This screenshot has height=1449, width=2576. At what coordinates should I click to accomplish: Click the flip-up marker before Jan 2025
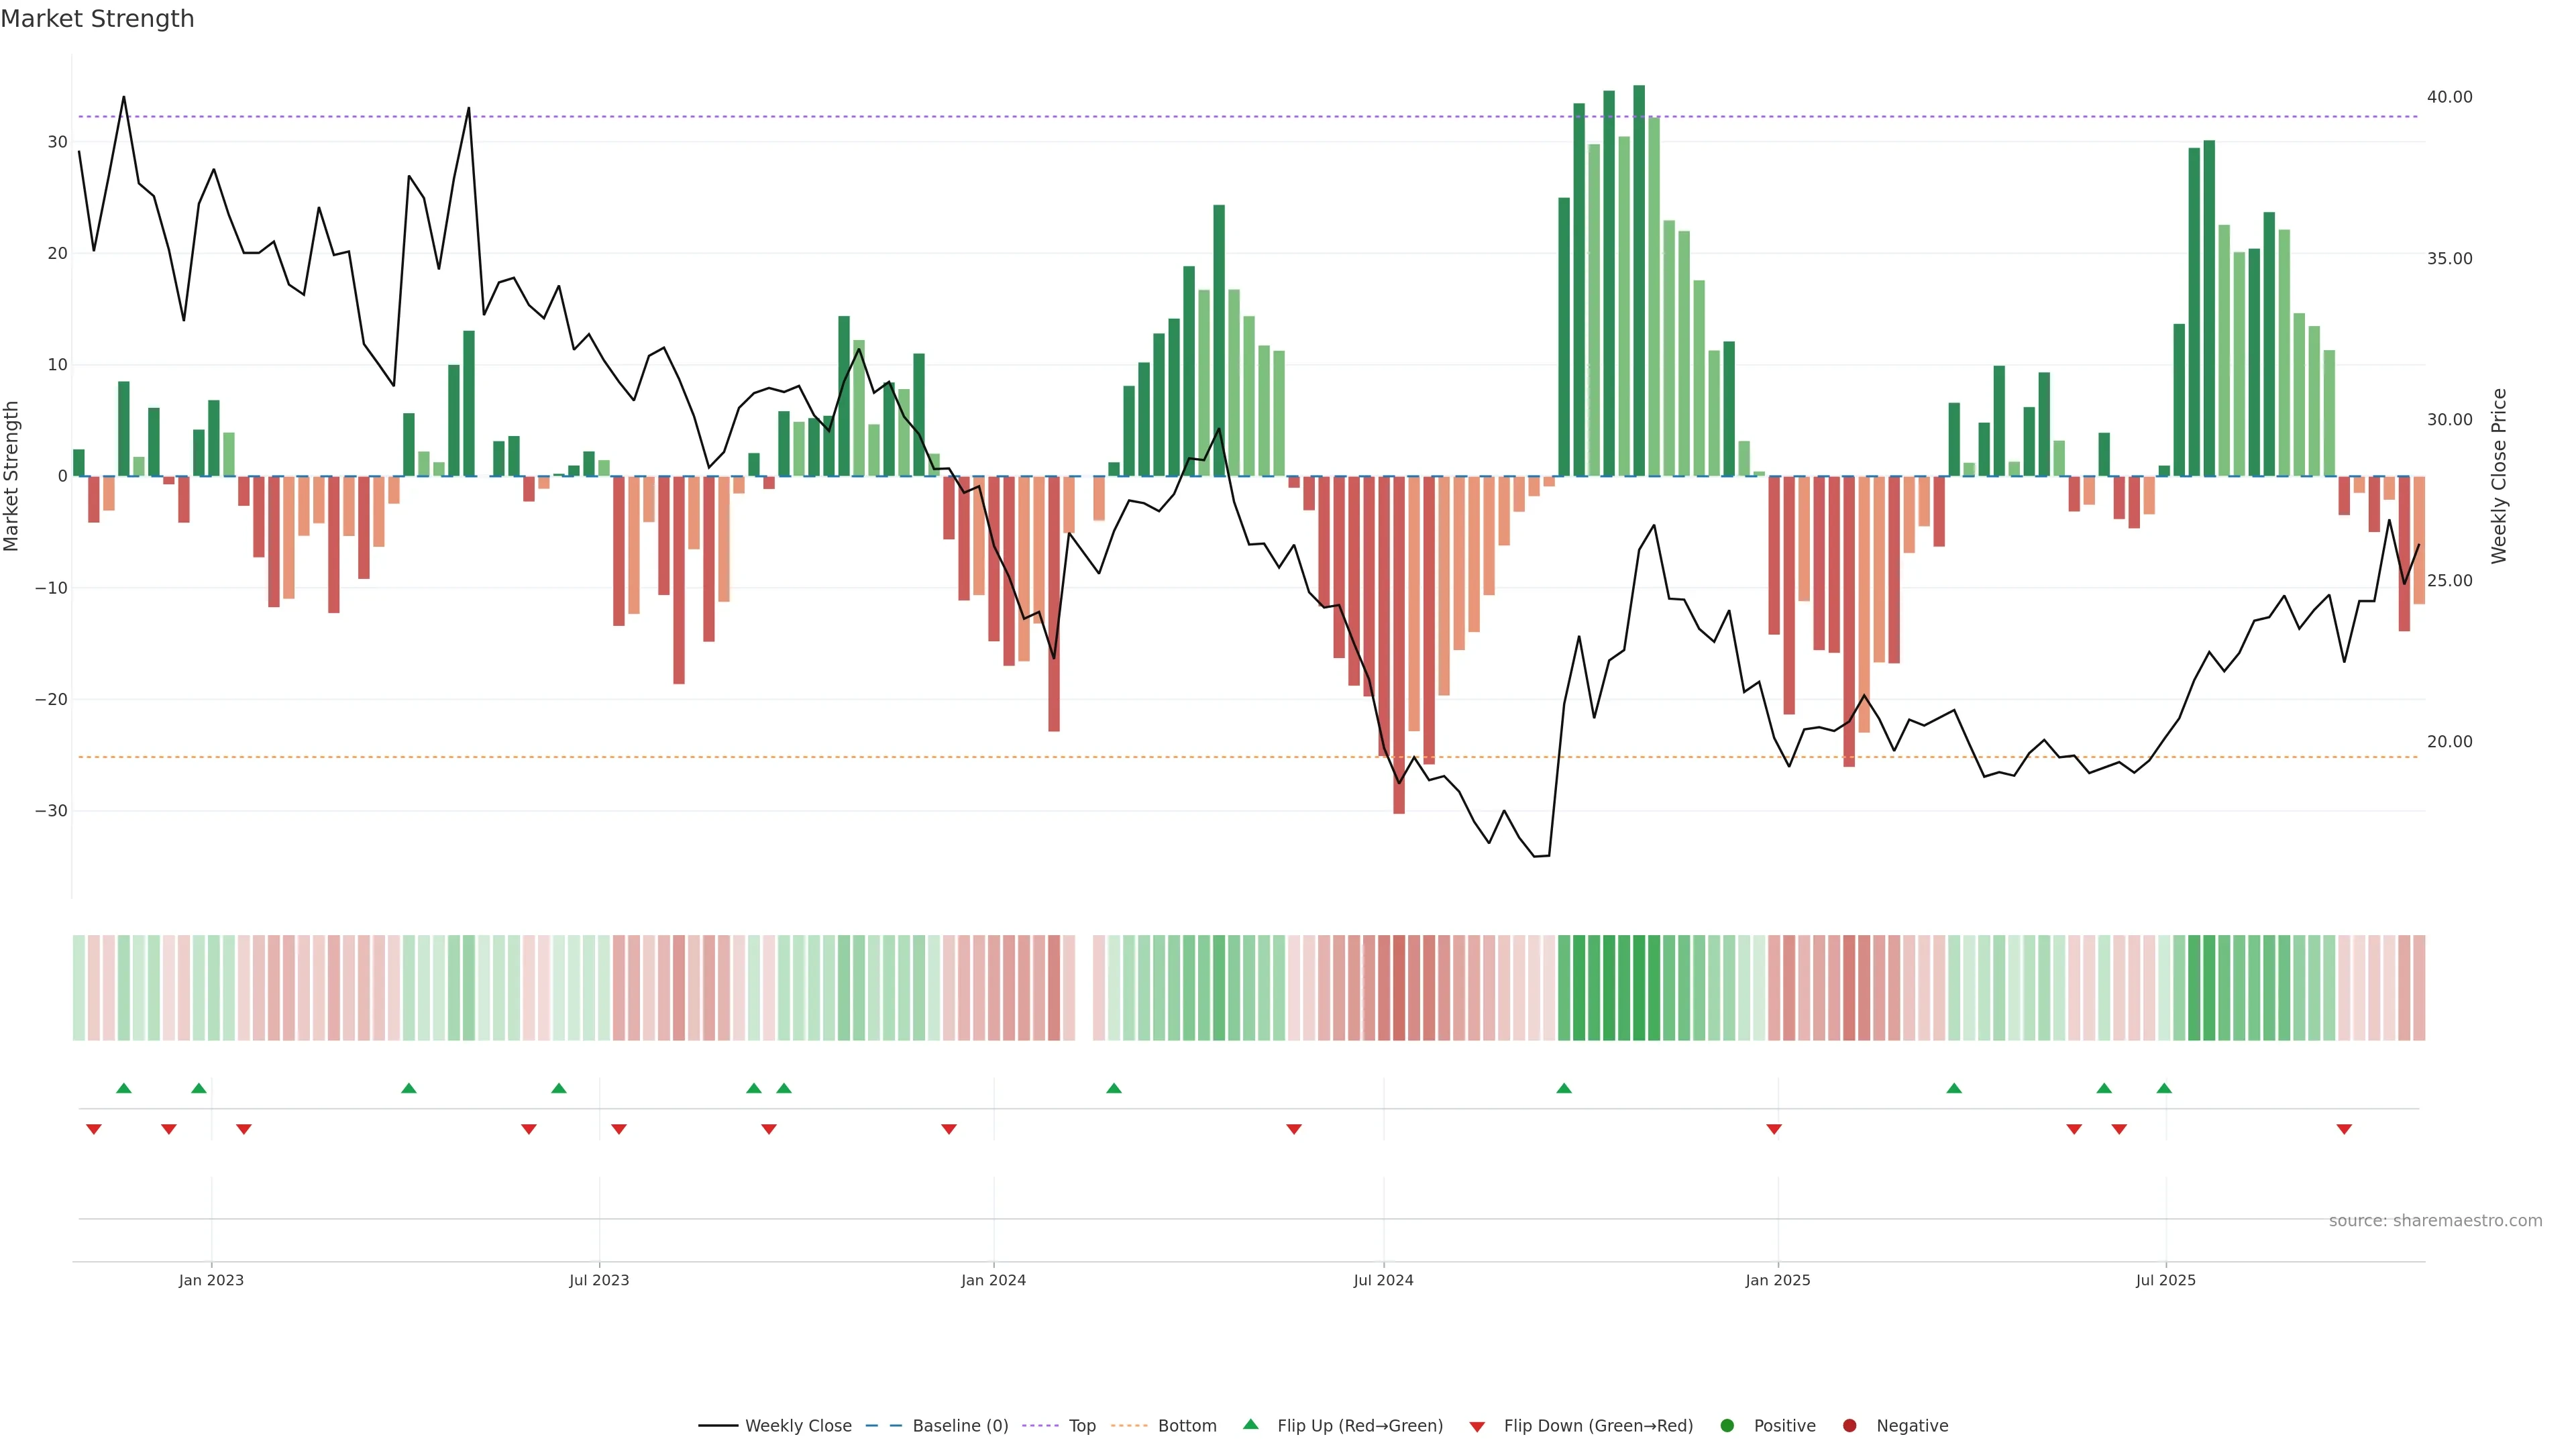pyautogui.click(x=1564, y=1088)
